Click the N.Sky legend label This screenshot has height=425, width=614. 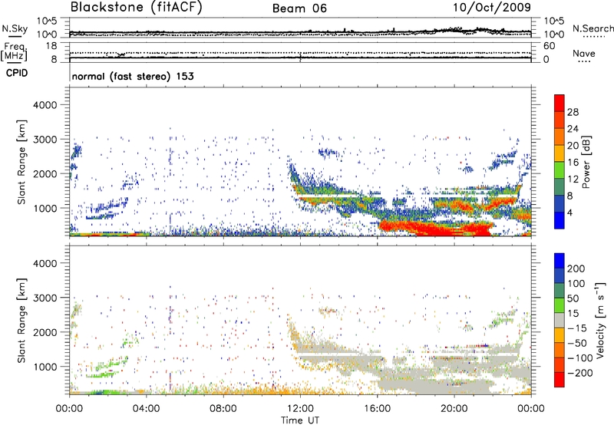click(x=15, y=28)
